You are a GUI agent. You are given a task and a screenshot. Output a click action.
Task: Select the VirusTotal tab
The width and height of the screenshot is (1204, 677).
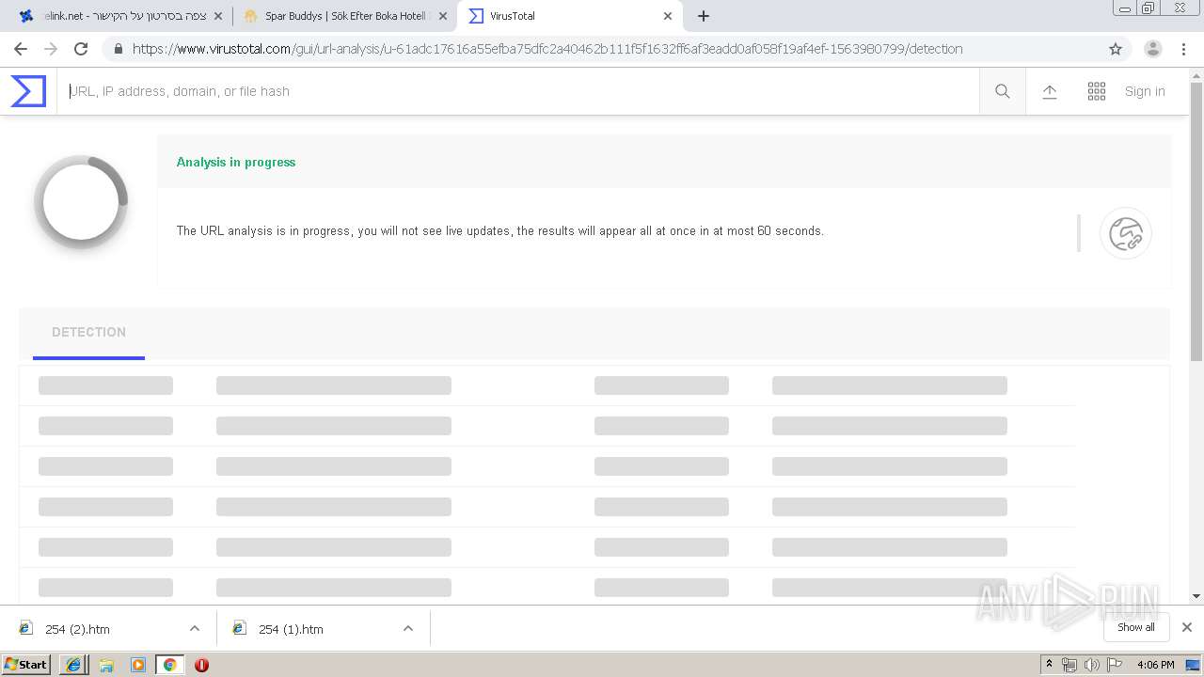click(569, 16)
